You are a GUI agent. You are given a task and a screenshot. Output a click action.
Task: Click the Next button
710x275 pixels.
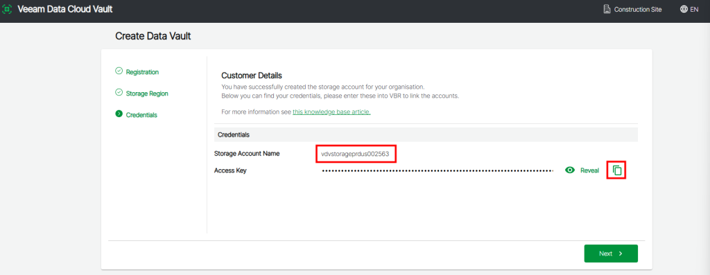point(611,254)
